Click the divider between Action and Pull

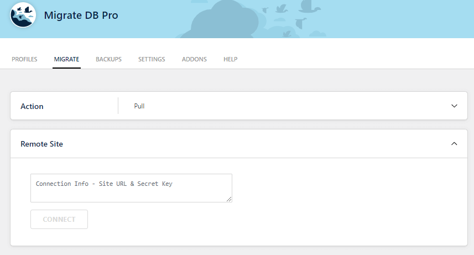point(118,106)
